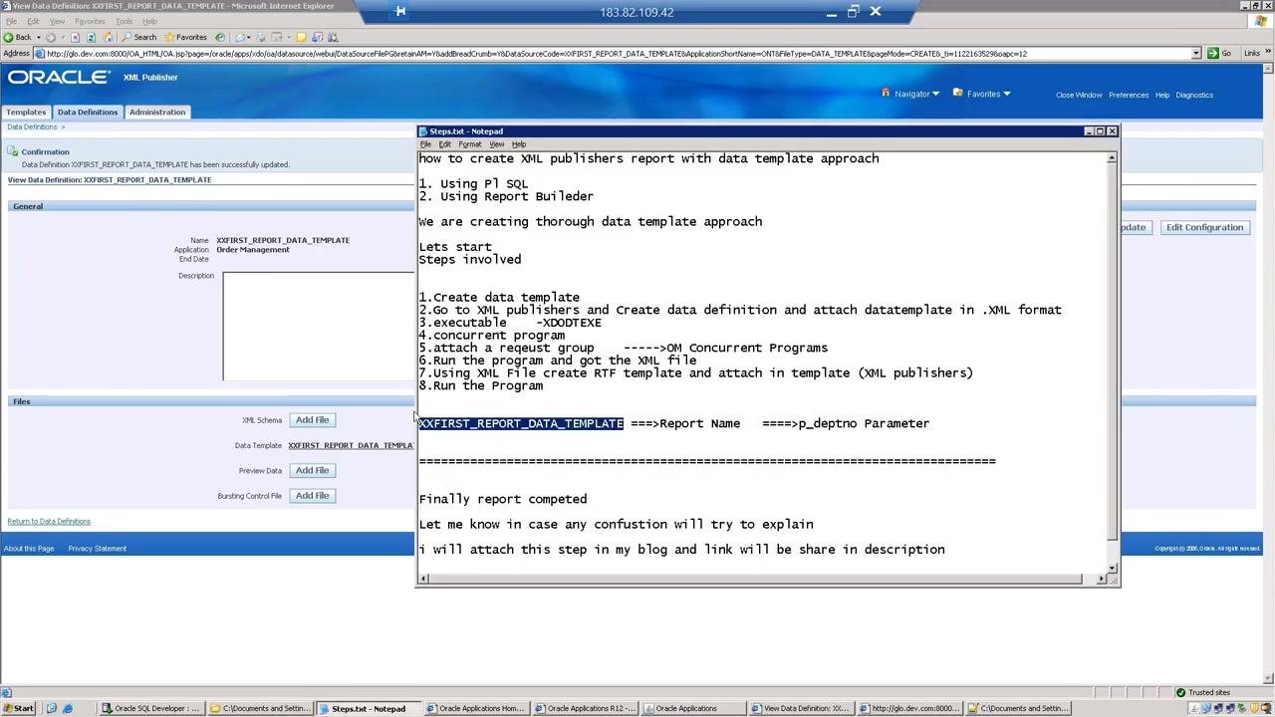Click Add File for XML Schema
Screen dimensions: 1275x717
tap(312, 420)
